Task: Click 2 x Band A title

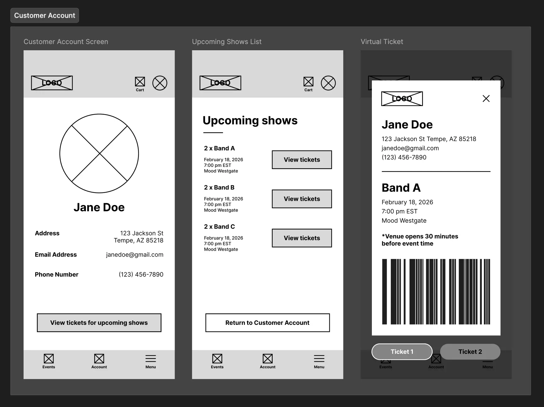Action: [219, 148]
